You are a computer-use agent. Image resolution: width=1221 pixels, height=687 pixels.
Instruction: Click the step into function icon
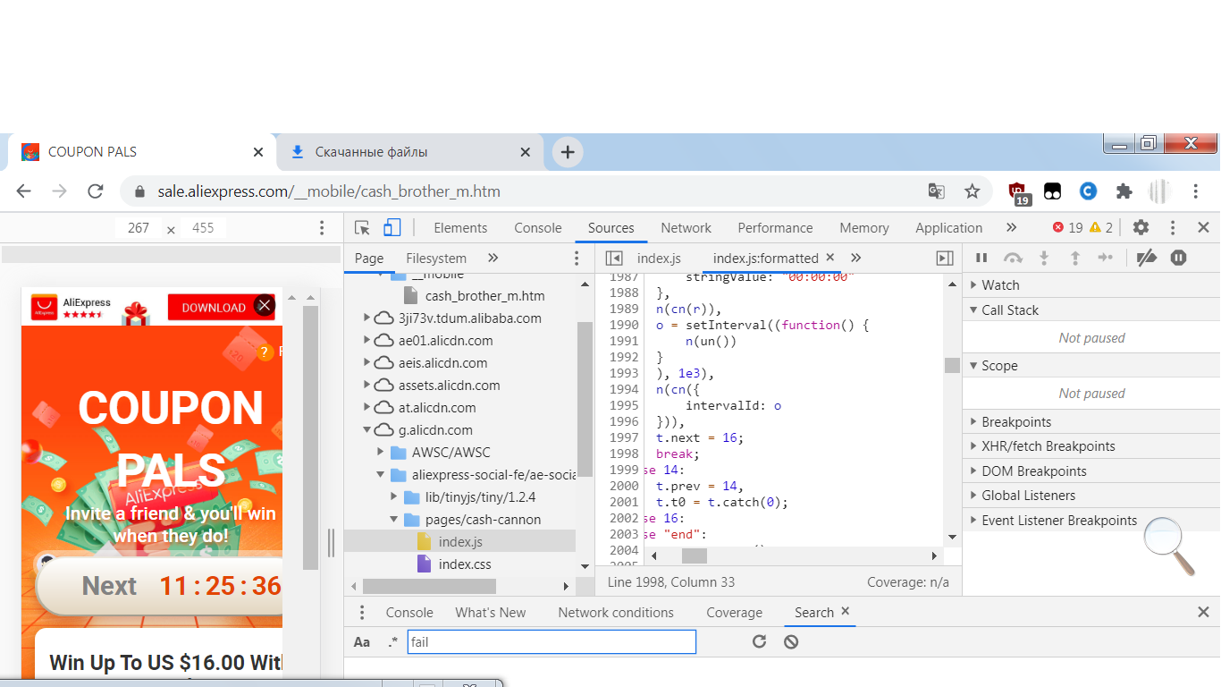coord(1043,258)
